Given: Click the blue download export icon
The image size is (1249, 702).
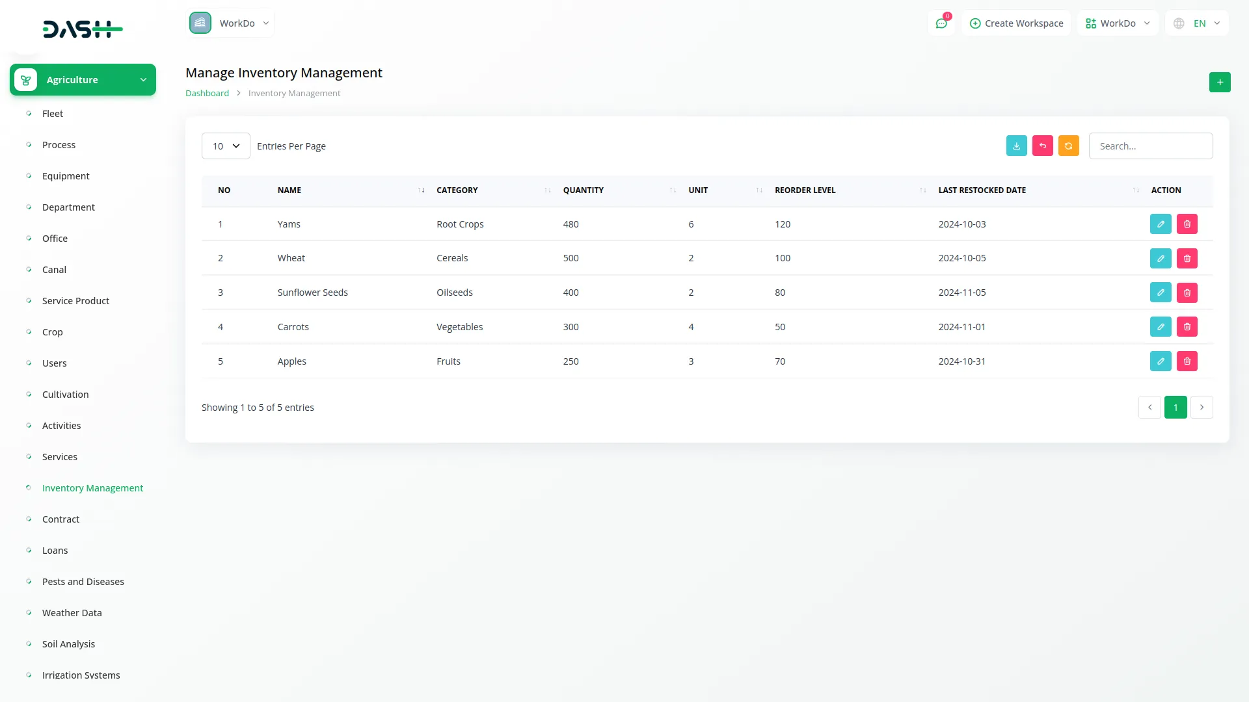Looking at the screenshot, I should click(1016, 146).
